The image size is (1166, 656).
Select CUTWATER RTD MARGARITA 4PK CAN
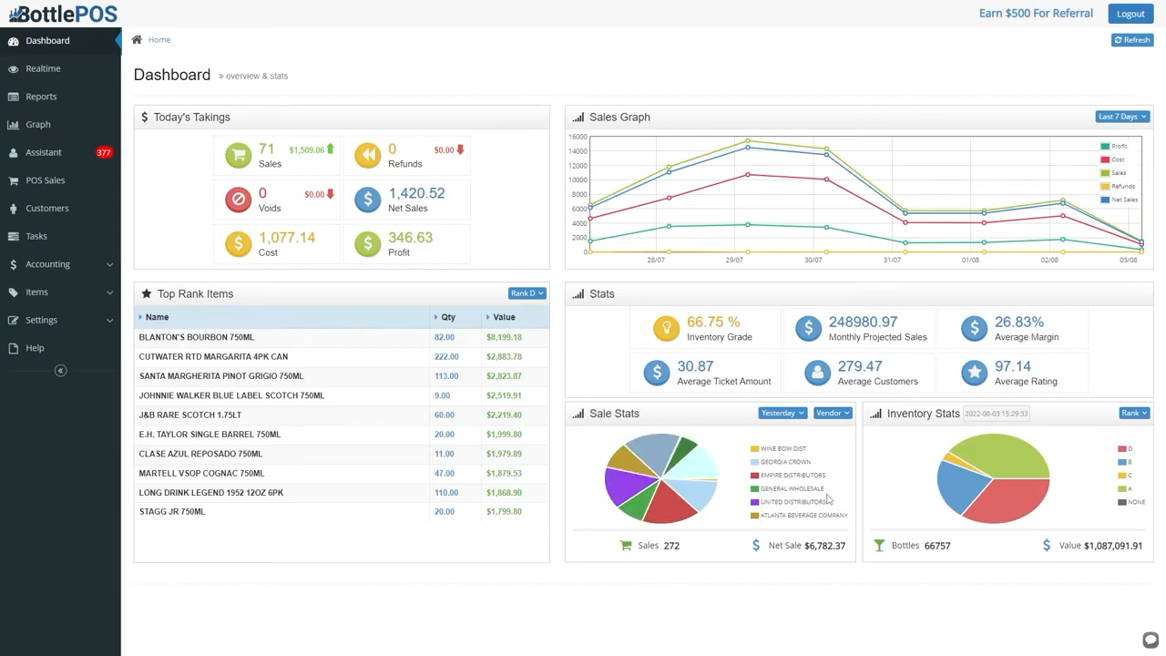[342, 356]
